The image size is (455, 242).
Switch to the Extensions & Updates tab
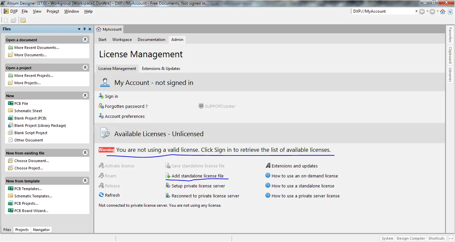coord(161,69)
